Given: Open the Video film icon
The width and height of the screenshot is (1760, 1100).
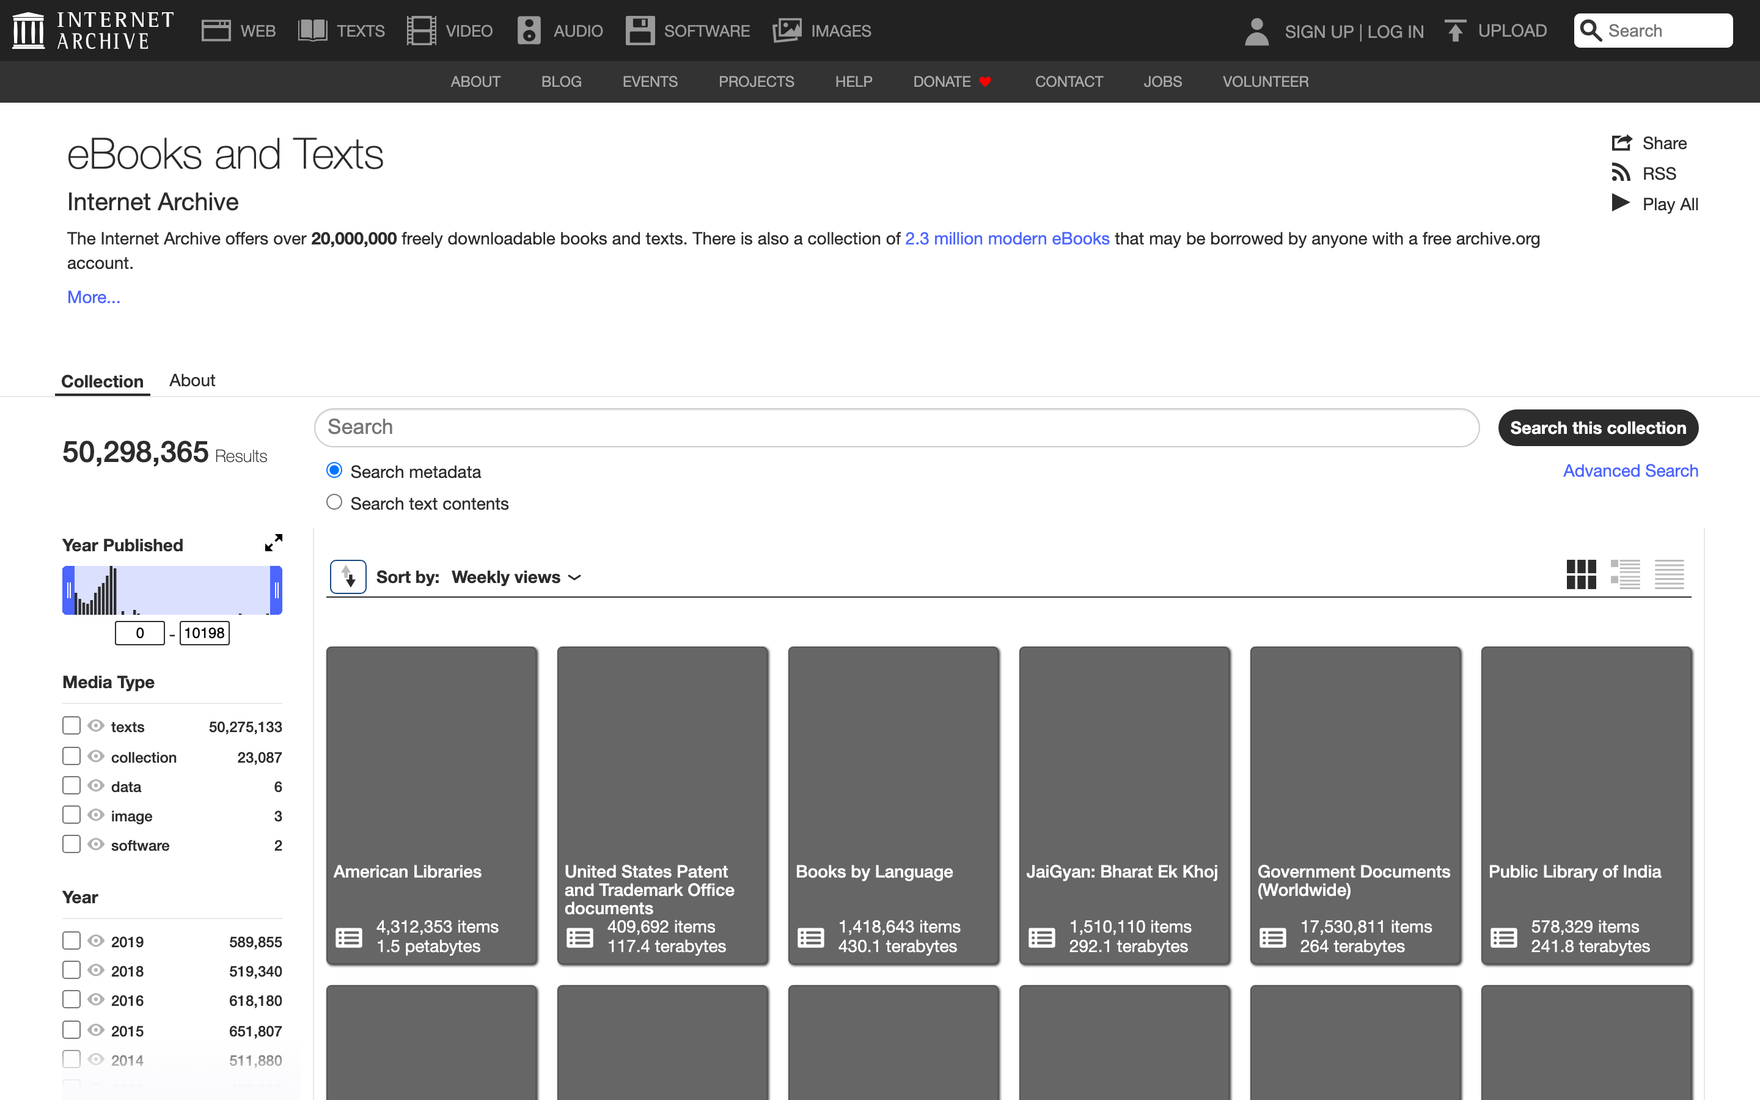Looking at the screenshot, I should tap(421, 31).
